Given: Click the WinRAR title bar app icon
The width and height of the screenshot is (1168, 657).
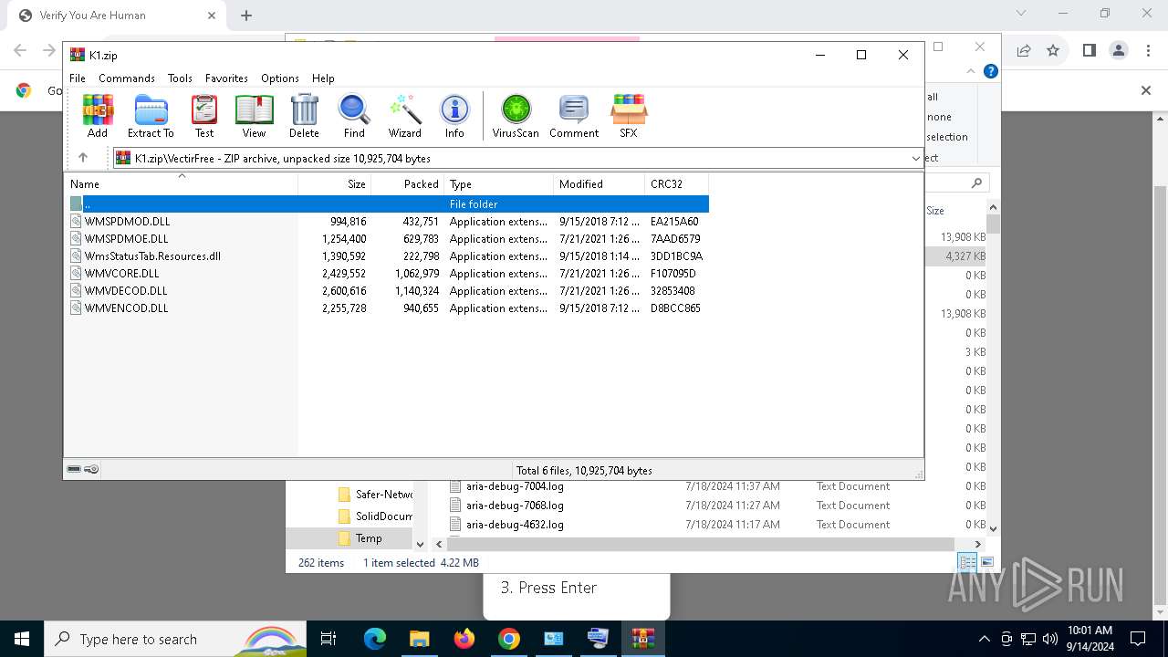Looking at the screenshot, I should (x=78, y=55).
